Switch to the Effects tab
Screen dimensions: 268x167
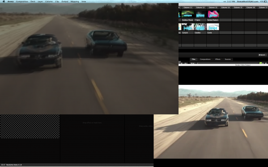coord(217,59)
